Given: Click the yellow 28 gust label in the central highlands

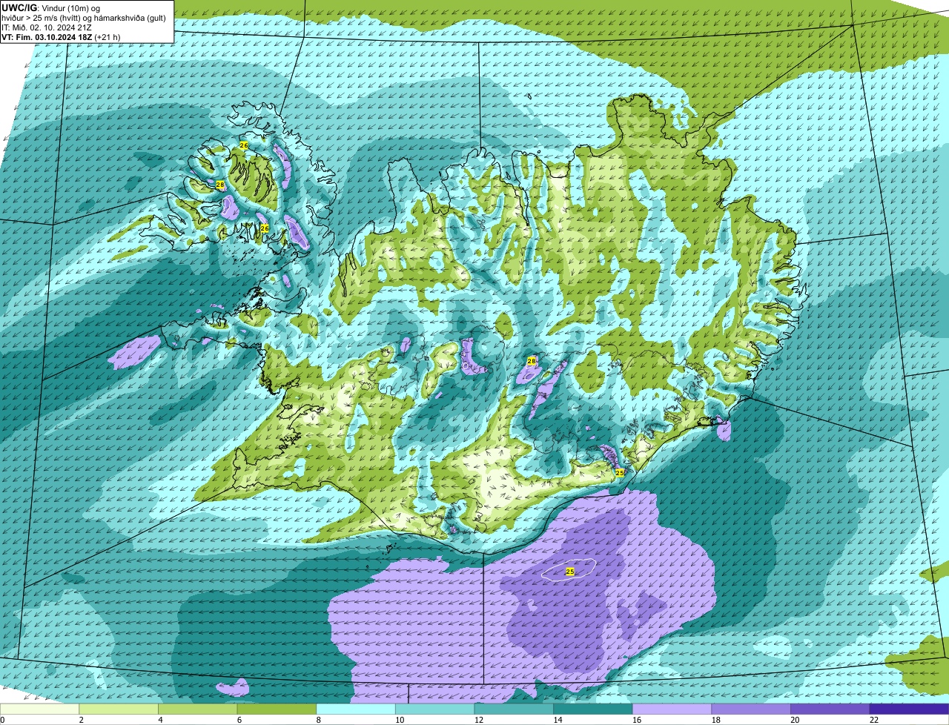Looking at the screenshot, I should (x=531, y=361).
